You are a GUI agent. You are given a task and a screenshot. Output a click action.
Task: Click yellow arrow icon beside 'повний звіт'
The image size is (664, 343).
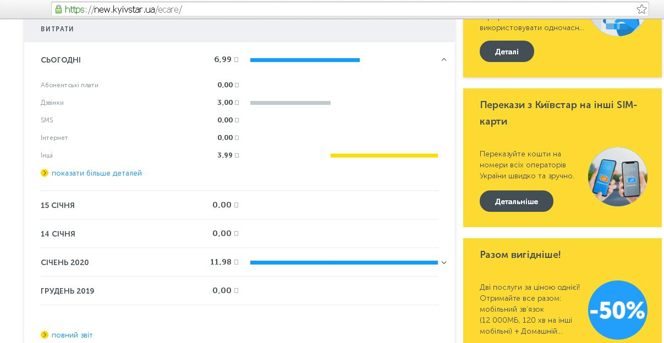pos(45,335)
